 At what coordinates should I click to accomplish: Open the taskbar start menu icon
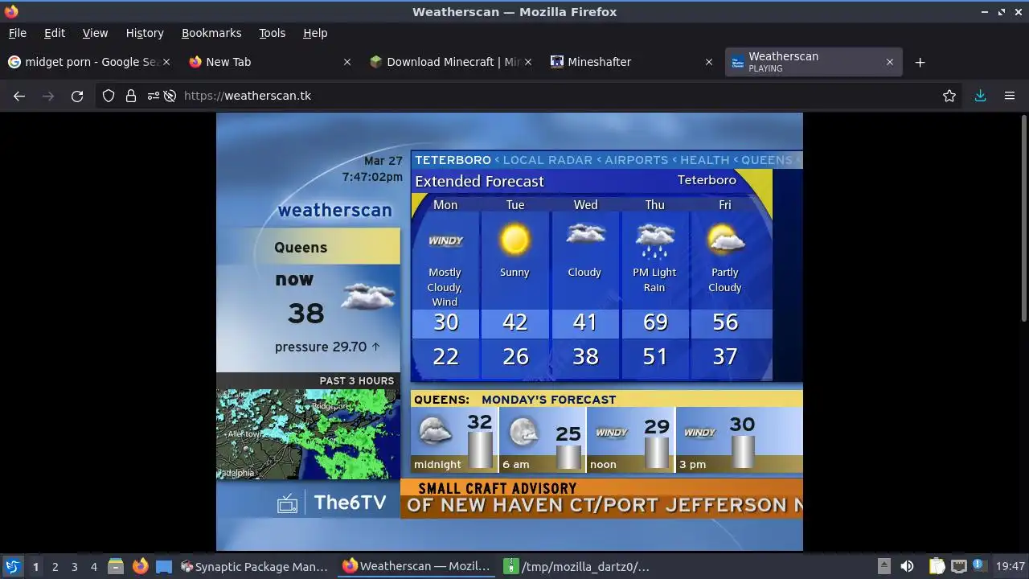pos(12,566)
